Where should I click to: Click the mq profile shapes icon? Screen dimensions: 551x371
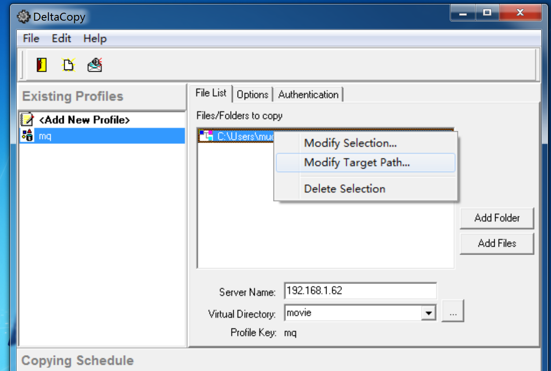pyautogui.click(x=27, y=136)
